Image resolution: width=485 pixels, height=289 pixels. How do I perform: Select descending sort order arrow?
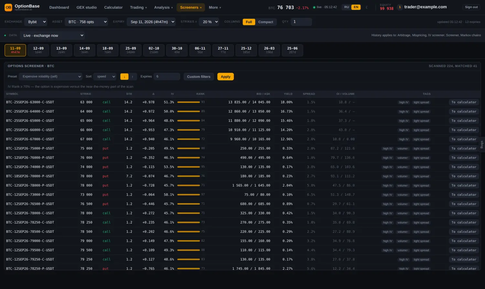124,77
